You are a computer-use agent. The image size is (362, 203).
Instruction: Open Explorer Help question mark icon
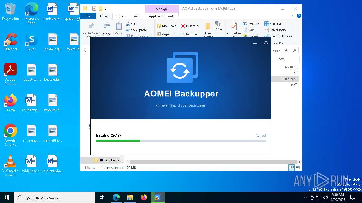pos(299,16)
